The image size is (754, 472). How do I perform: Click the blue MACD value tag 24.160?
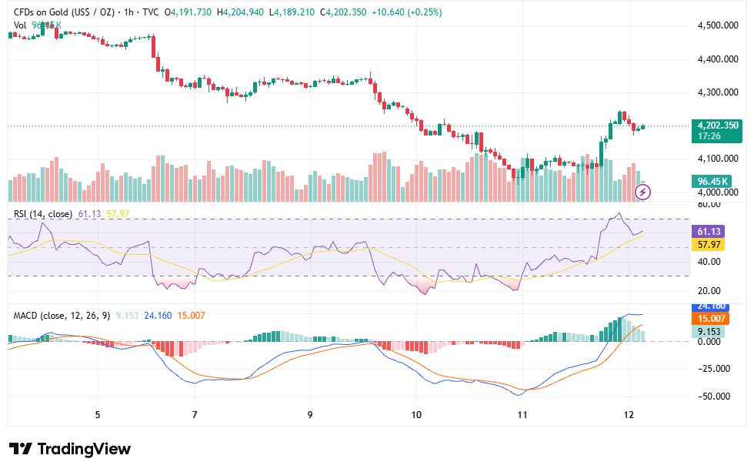click(x=710, y=306)
